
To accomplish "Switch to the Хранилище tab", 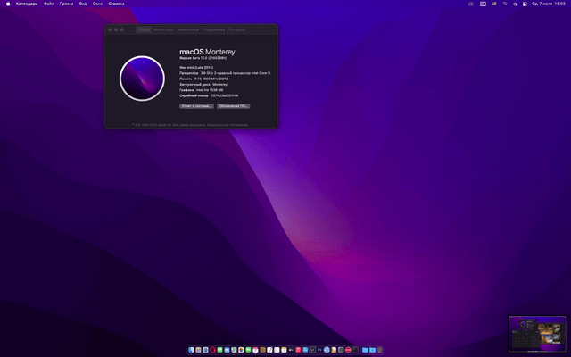I will pyautogui.click(x=188, y=29).
